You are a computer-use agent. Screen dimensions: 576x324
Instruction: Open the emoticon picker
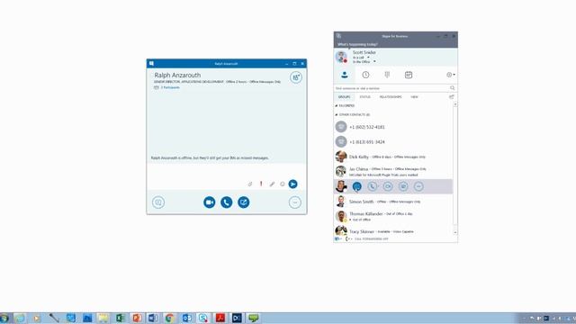(282, 184)
